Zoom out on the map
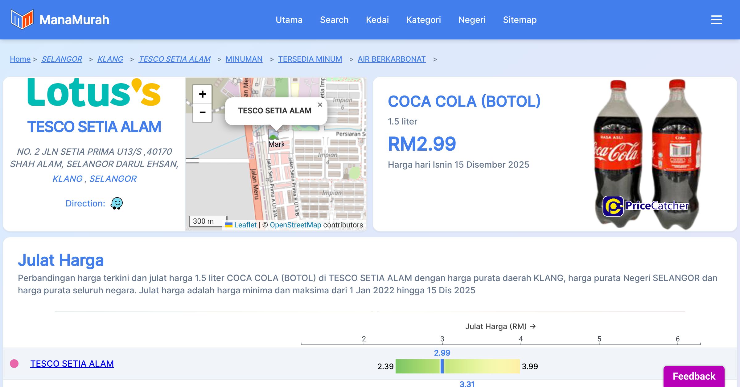The image size is (740, 387). click(x=202, y=112)
